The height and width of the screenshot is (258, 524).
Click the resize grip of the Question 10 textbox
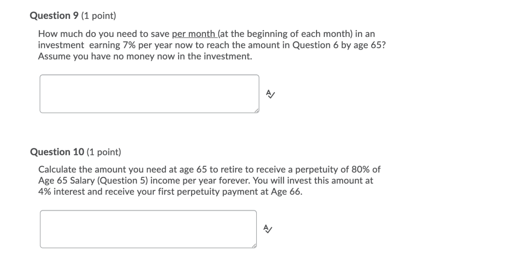(255, 246)
